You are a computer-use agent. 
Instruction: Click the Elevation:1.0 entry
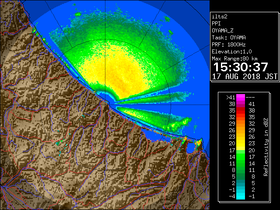click(x=232, y=52)
